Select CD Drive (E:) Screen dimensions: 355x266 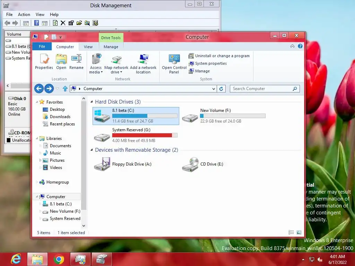pos(203,164)
